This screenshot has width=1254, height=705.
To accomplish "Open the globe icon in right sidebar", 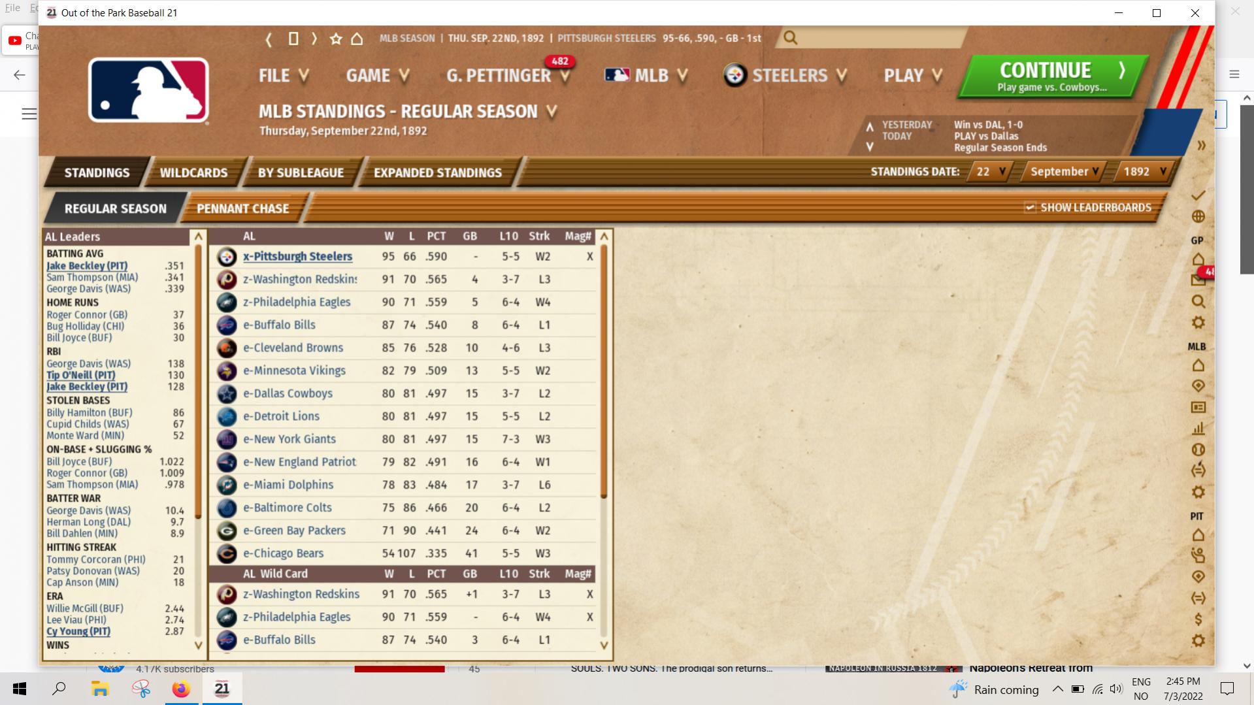I will pos(1198,216).
